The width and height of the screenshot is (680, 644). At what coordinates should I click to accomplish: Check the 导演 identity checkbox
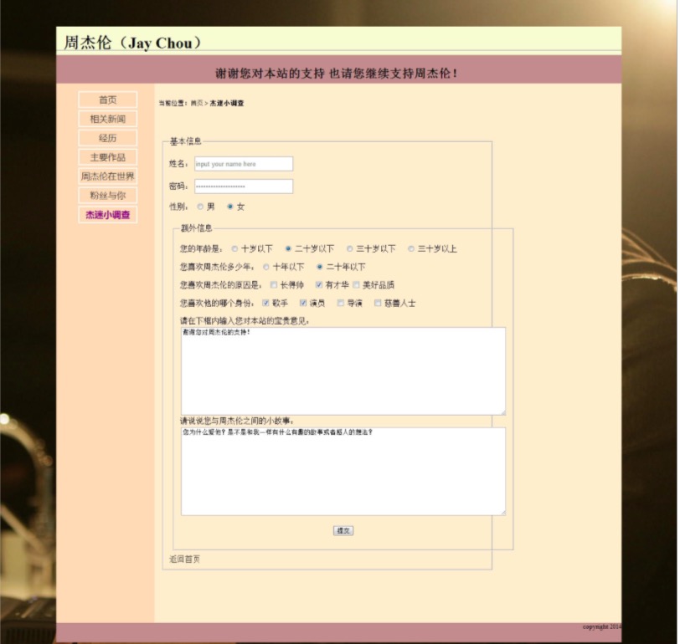pyautogui.click(x=341, y=303)
